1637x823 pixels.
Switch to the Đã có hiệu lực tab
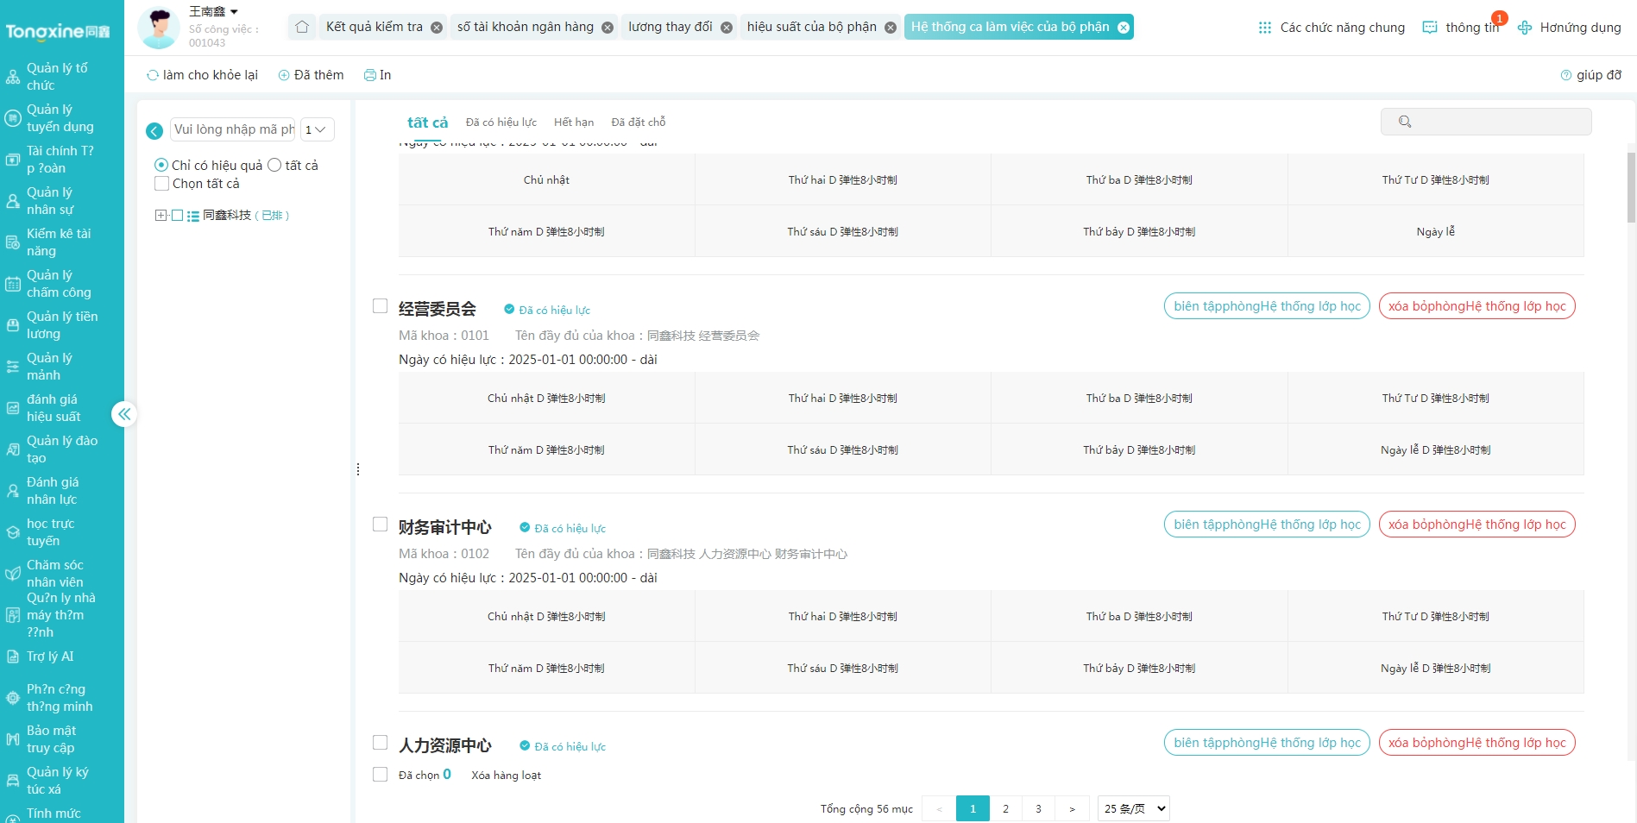coord(501,122)
